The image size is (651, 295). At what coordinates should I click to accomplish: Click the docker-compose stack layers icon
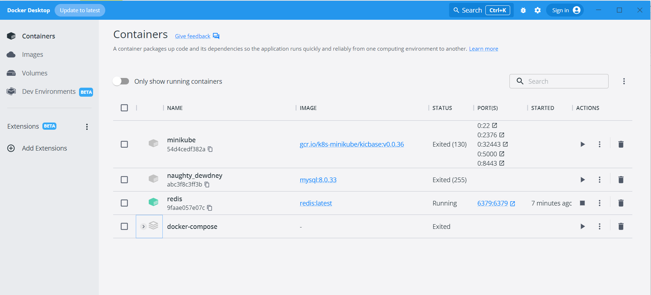click(x=153, y=225)
